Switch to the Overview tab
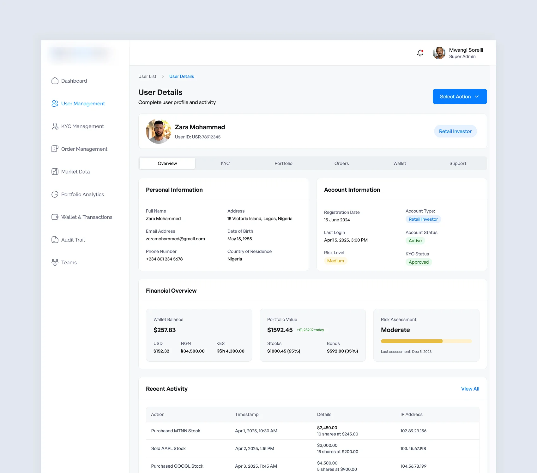This screenshot has height=473, width=537. pyautogui.click(x=167, y=163)
